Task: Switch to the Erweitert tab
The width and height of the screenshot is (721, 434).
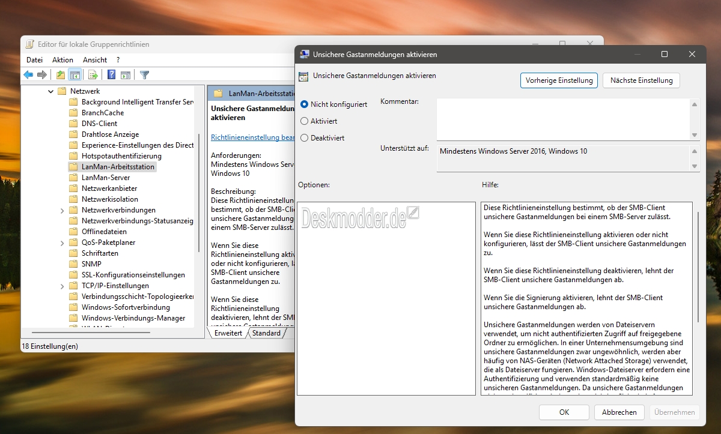Action: point(228,333)
